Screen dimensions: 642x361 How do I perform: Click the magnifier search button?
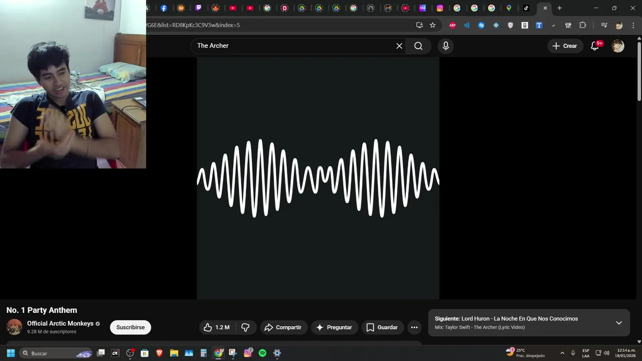418,46
